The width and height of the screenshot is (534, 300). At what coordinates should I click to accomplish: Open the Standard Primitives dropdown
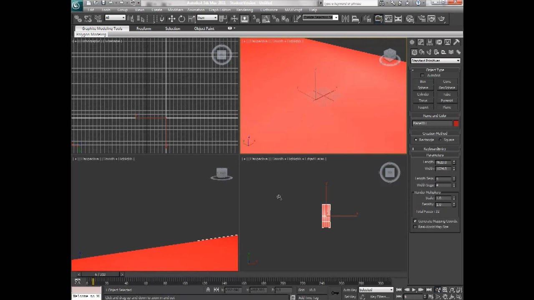coord(436,61)
